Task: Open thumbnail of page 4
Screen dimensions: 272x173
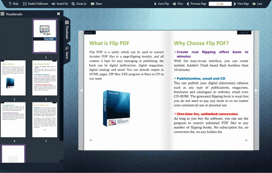Action: pos(13,120)
